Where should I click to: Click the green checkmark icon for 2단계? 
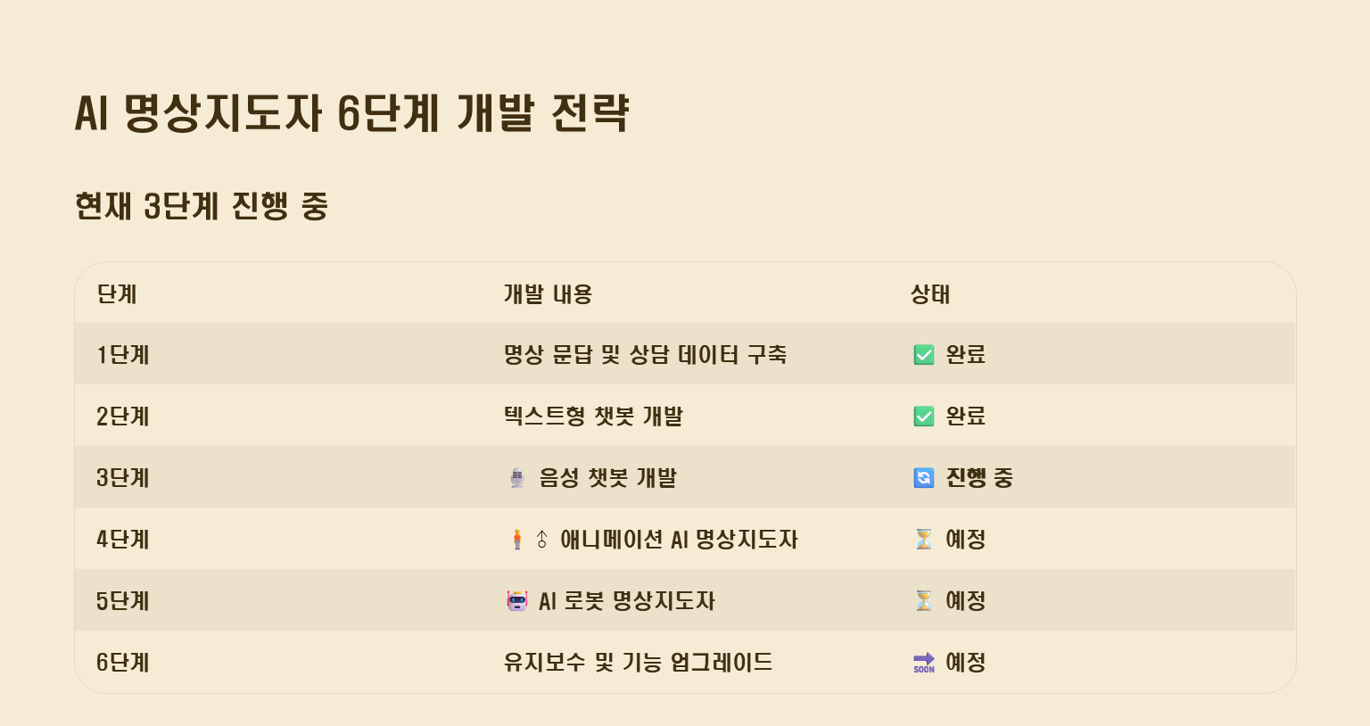coord(924,417)
